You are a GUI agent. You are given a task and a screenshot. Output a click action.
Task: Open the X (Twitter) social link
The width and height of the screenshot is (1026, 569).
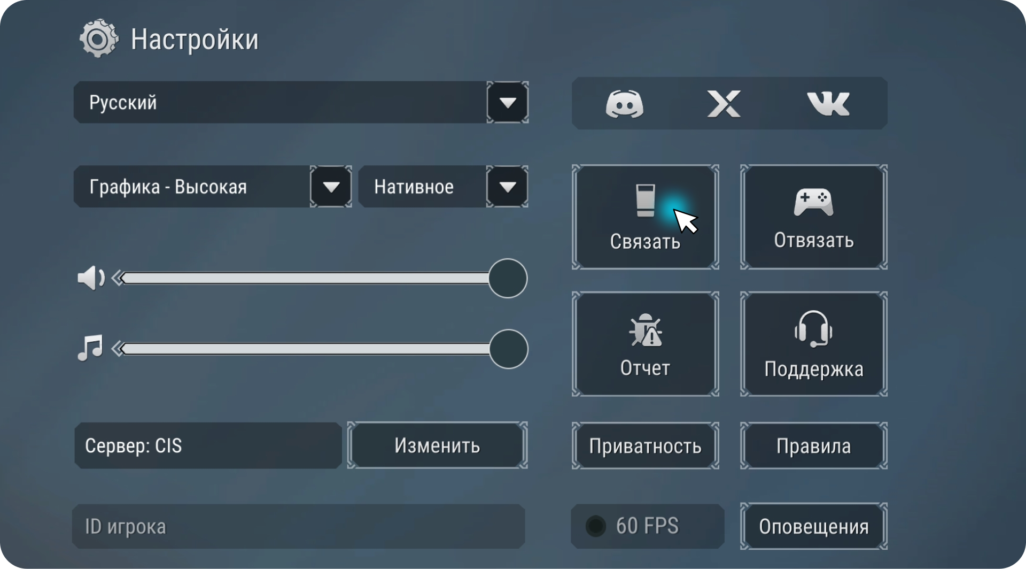[x=724, y=104]
